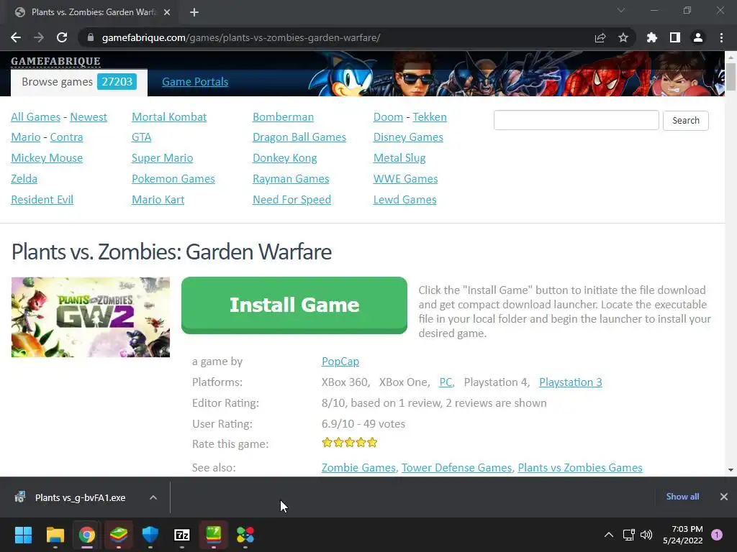View site info via the lock icon
Image resolution: width=737 pixels, height=552 pixels.
point(91,37)
